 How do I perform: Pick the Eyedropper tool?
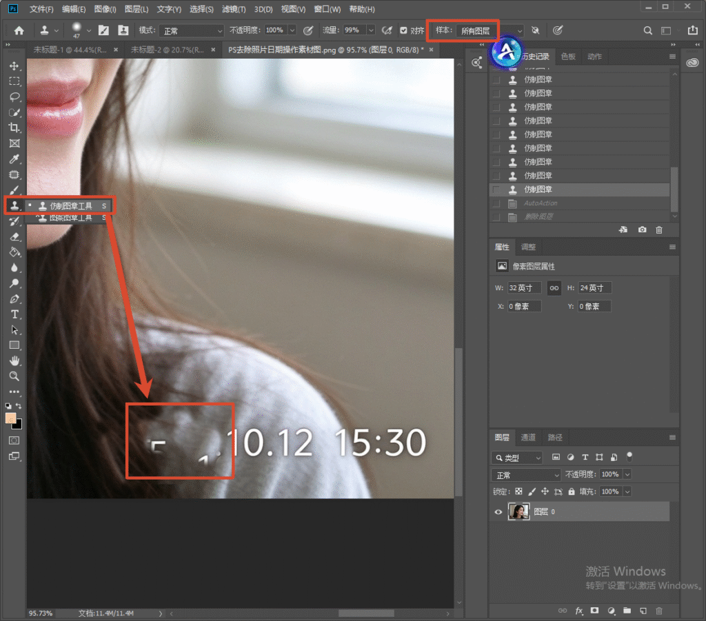click(x=14, y=159)
